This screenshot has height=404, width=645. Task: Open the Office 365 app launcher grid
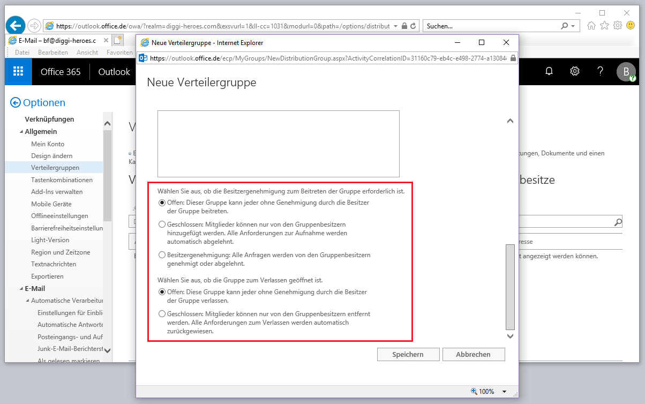pos(18,72)
